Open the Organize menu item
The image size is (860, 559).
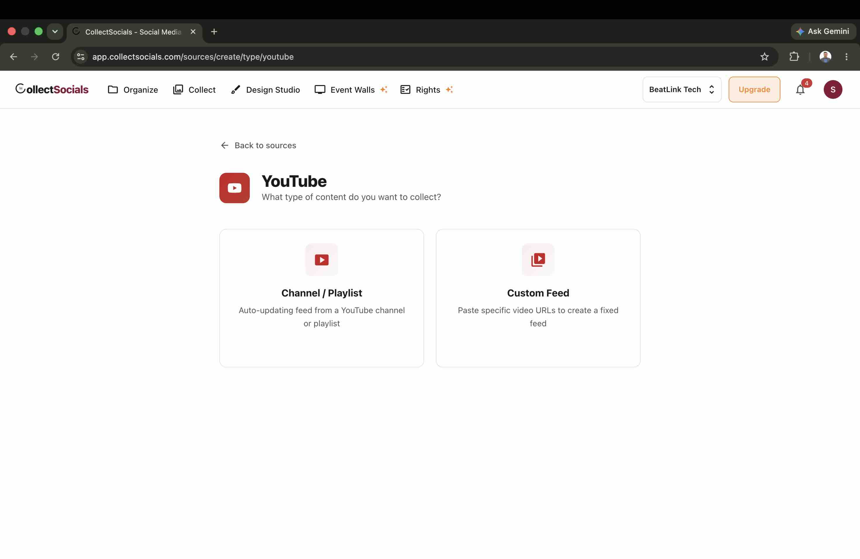[133, 89]
